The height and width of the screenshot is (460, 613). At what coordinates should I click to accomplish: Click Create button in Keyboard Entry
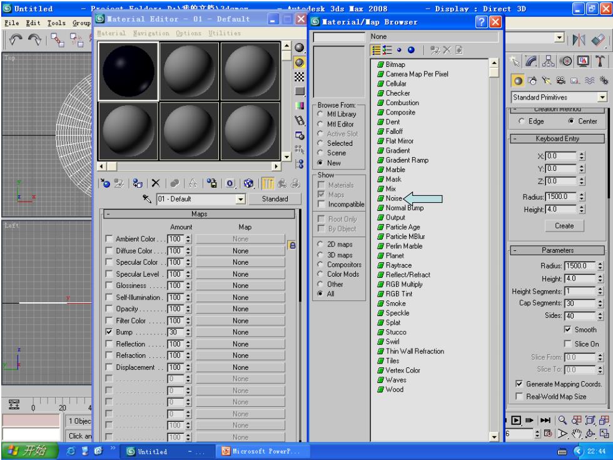pyautogui.click(x=564, y=226)
